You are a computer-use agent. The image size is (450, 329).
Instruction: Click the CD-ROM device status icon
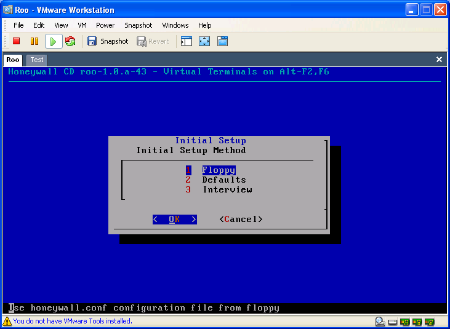tap(380, 322)
